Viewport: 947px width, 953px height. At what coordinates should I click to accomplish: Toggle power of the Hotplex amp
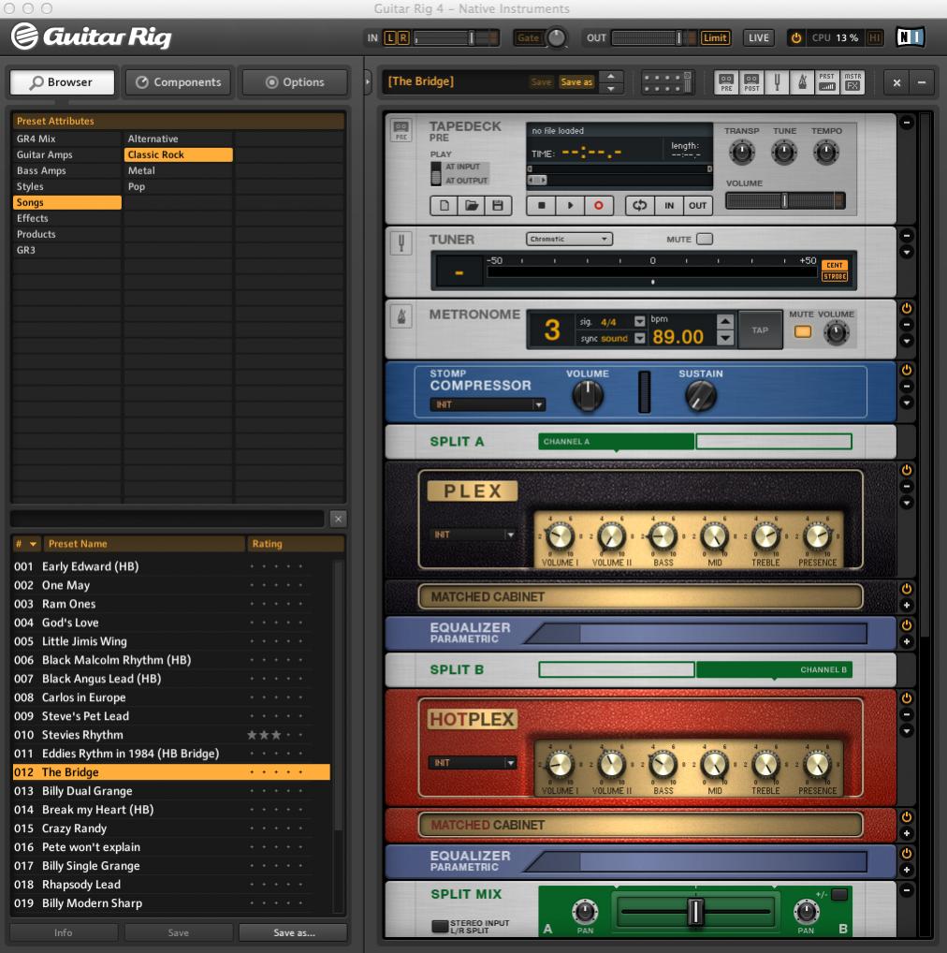click(x=907, y=697)
